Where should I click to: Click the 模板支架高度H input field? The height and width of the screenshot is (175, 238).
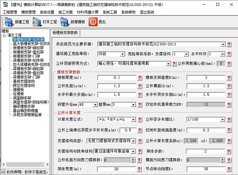[x=206, y=78]
